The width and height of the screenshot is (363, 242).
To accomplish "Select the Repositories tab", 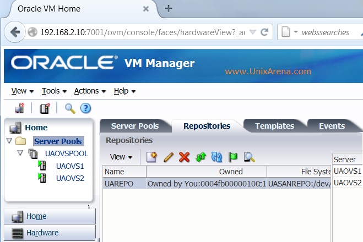I will [207, 126].
